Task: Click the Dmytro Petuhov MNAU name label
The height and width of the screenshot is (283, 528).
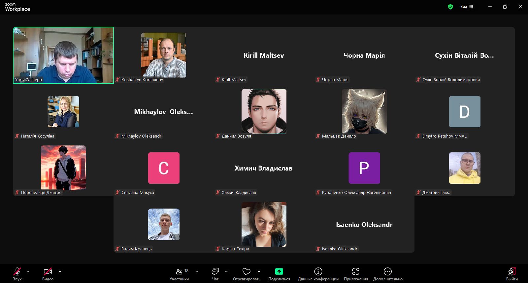Action: point(445,136)
